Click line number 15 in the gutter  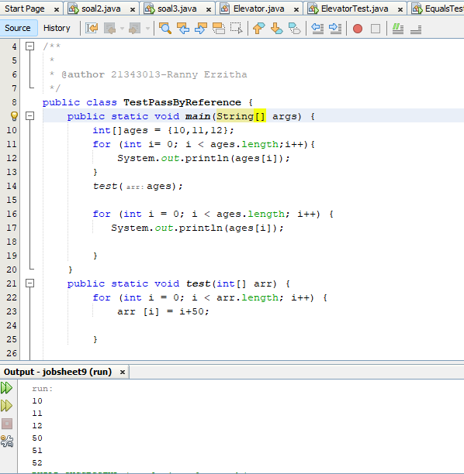coord(12,200)
